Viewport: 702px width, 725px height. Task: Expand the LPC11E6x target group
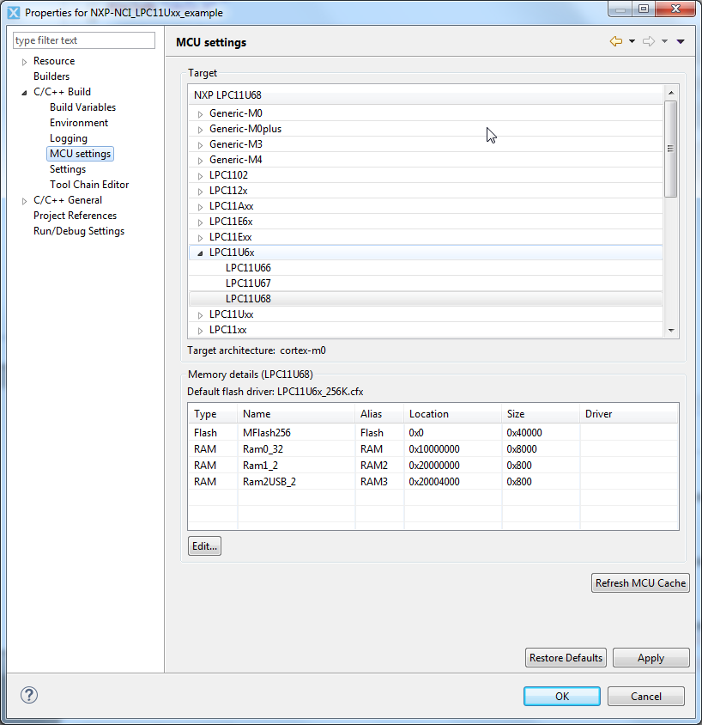(x=201, y=222)
